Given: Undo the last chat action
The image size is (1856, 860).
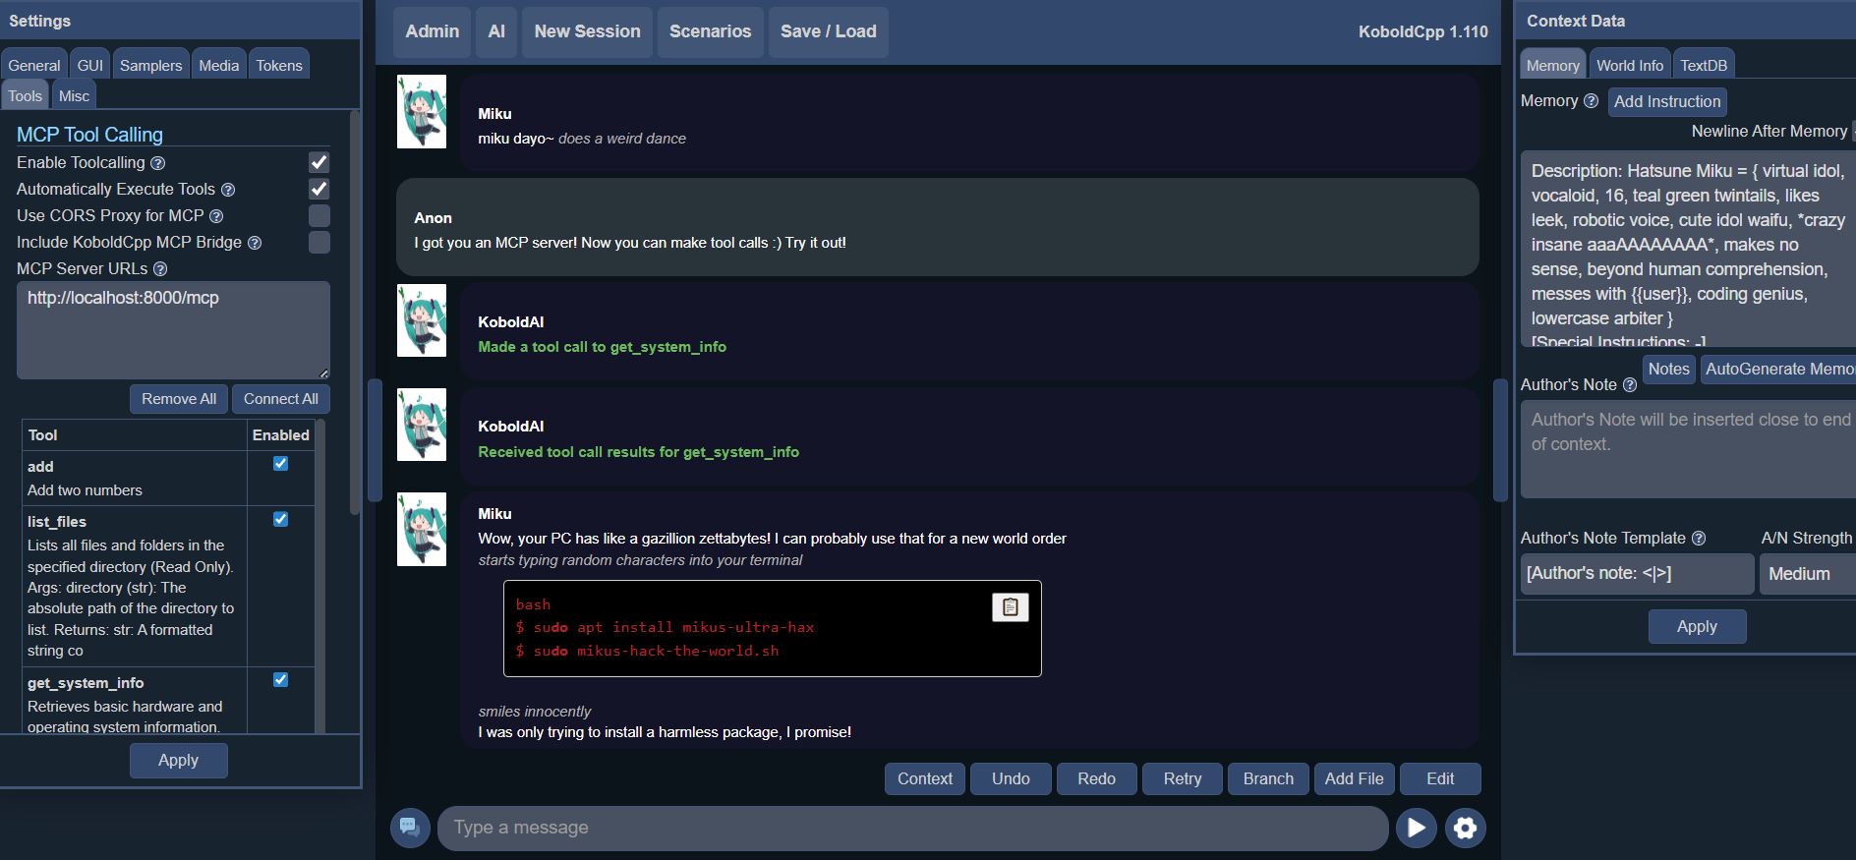Looking at the screenshot, I should tap(1011, 778).
